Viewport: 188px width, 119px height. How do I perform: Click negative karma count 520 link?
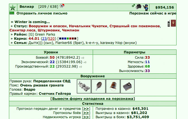pyautogui.click(x=51, y=39)
